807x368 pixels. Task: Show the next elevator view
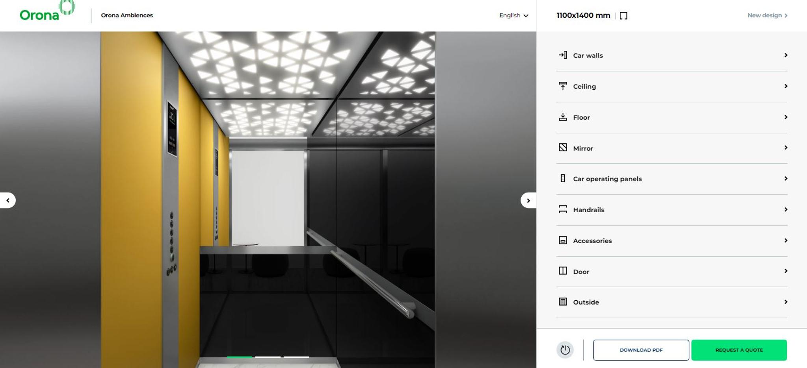(528, 200)
